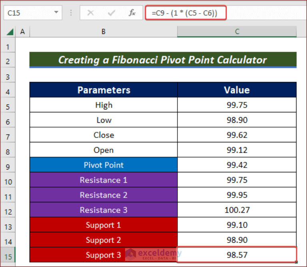Select row 8 header
Image resolution: width=307 pixels, height=267 pixels.
coord(8,150)
